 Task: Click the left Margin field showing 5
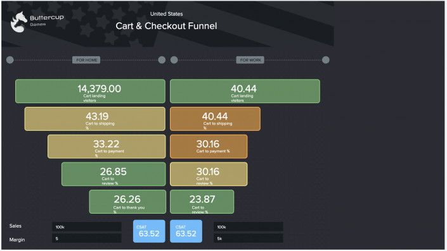(x=87, y=238)
